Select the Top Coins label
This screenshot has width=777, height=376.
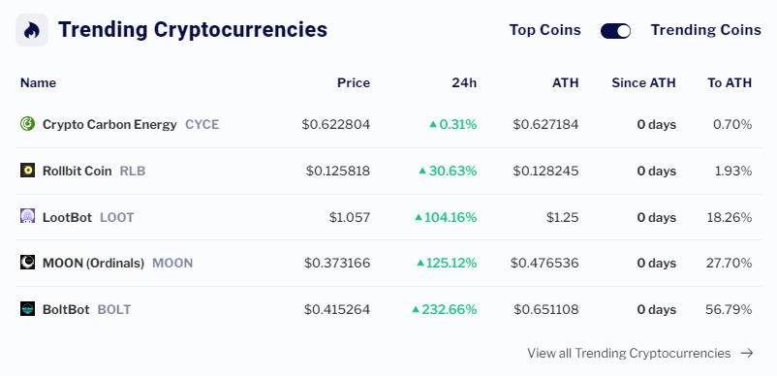click(545, 30)
